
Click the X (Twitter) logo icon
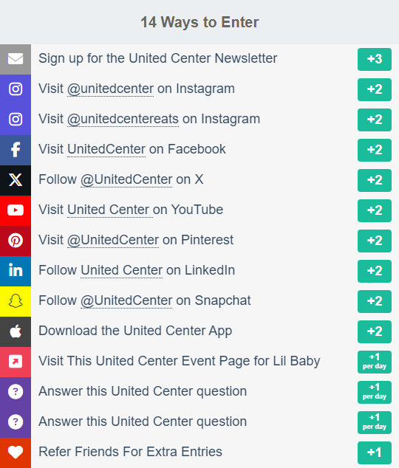pos(16,180)
